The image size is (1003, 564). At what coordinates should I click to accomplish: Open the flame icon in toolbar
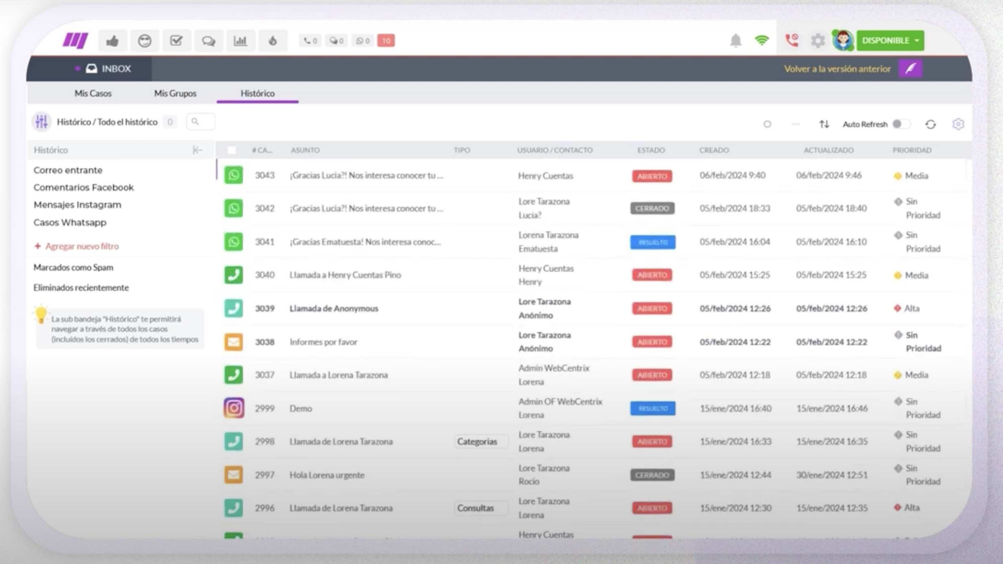(x=273, y=41)
